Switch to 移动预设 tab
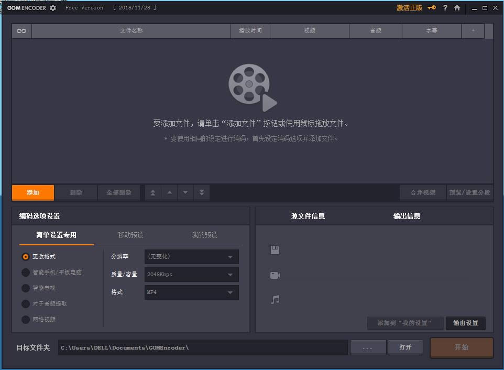The height and width of the screenshot is (370, 504). coord(130,235)
